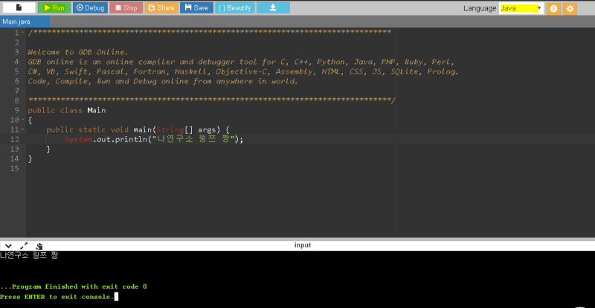Open the info icon button
Image resolution: width=595 pixels, height=308 pixels.
pos(553,8)
